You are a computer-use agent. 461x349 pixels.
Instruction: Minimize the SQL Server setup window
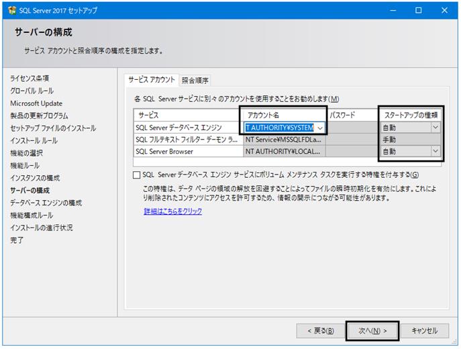[x=393, y=10]
